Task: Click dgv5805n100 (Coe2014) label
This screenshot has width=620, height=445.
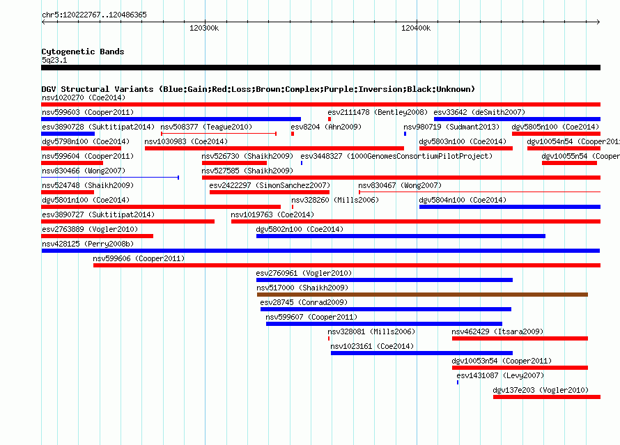Action: (x=555, y=127)
